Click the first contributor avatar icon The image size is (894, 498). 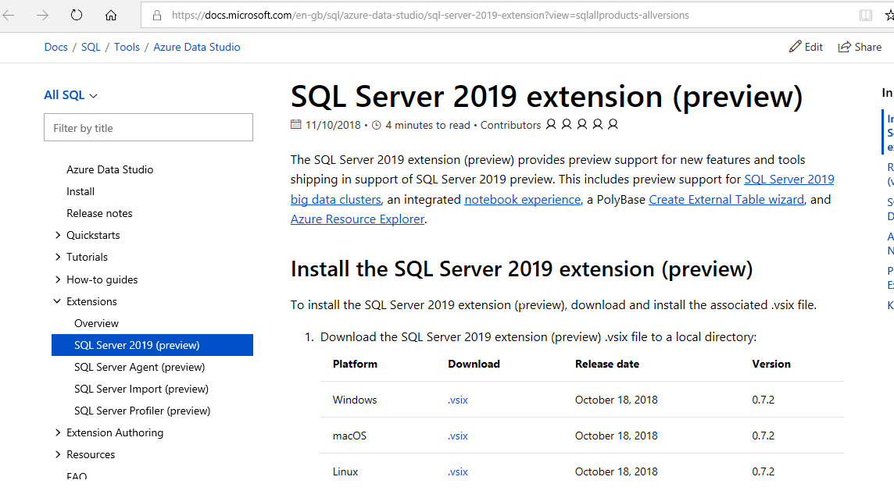tap(551, 125)
